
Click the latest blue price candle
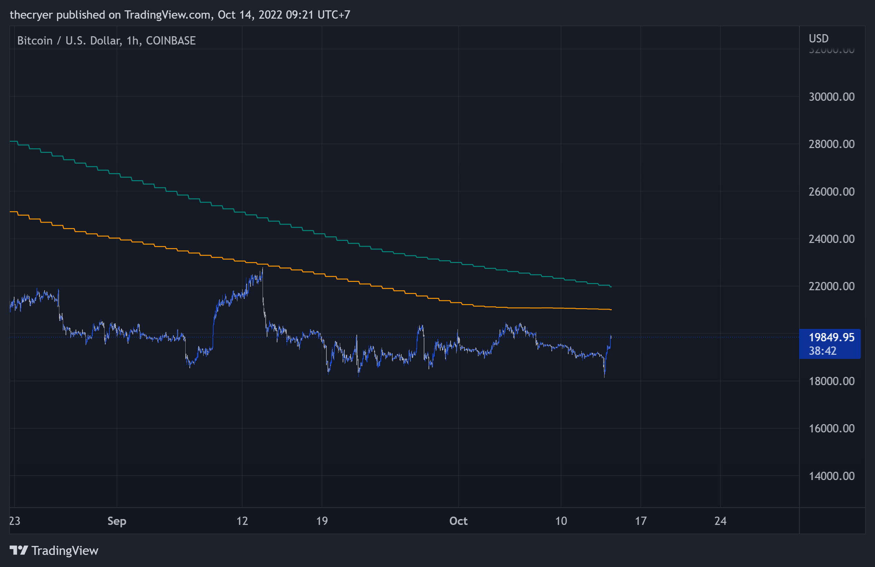pos(611,341)
